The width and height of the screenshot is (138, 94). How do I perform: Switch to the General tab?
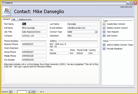coord(7,19)
